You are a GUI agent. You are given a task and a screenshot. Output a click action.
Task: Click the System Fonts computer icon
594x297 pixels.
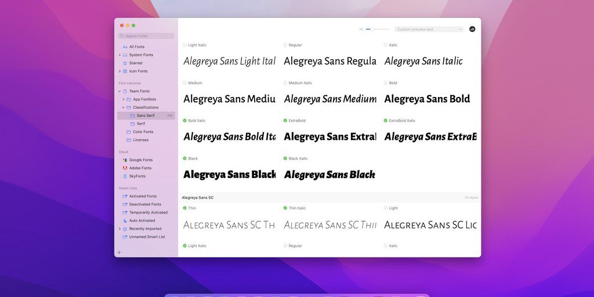tap(125, 55)
